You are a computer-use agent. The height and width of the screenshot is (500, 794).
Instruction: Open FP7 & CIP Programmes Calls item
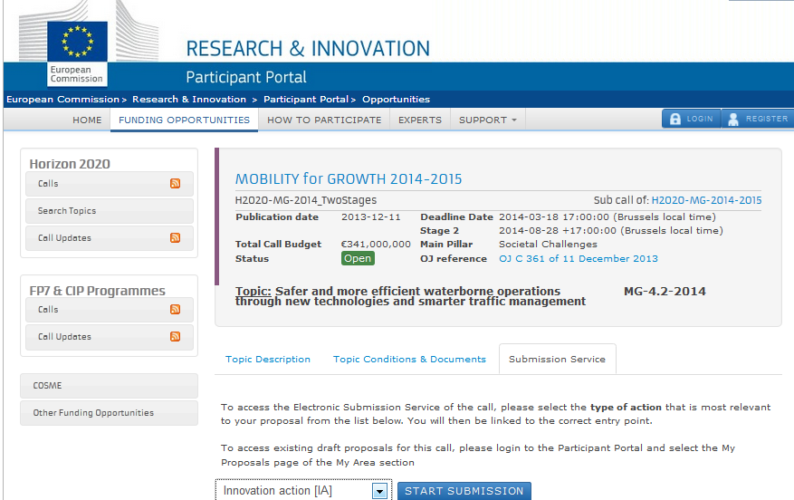[x=110, y=310]
